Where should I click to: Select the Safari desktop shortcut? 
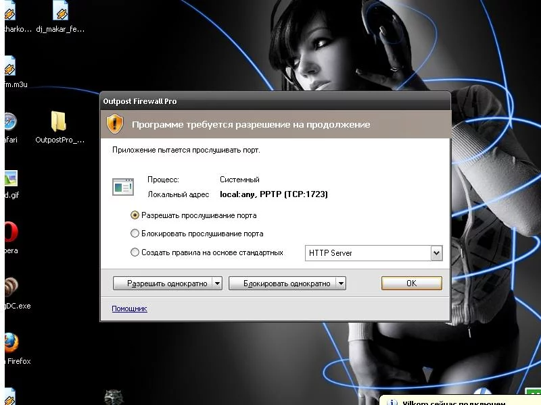click(10, 122)
